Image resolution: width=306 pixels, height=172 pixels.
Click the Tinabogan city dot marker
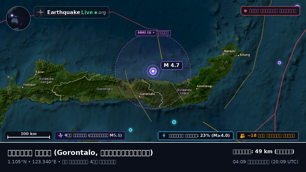23,87
